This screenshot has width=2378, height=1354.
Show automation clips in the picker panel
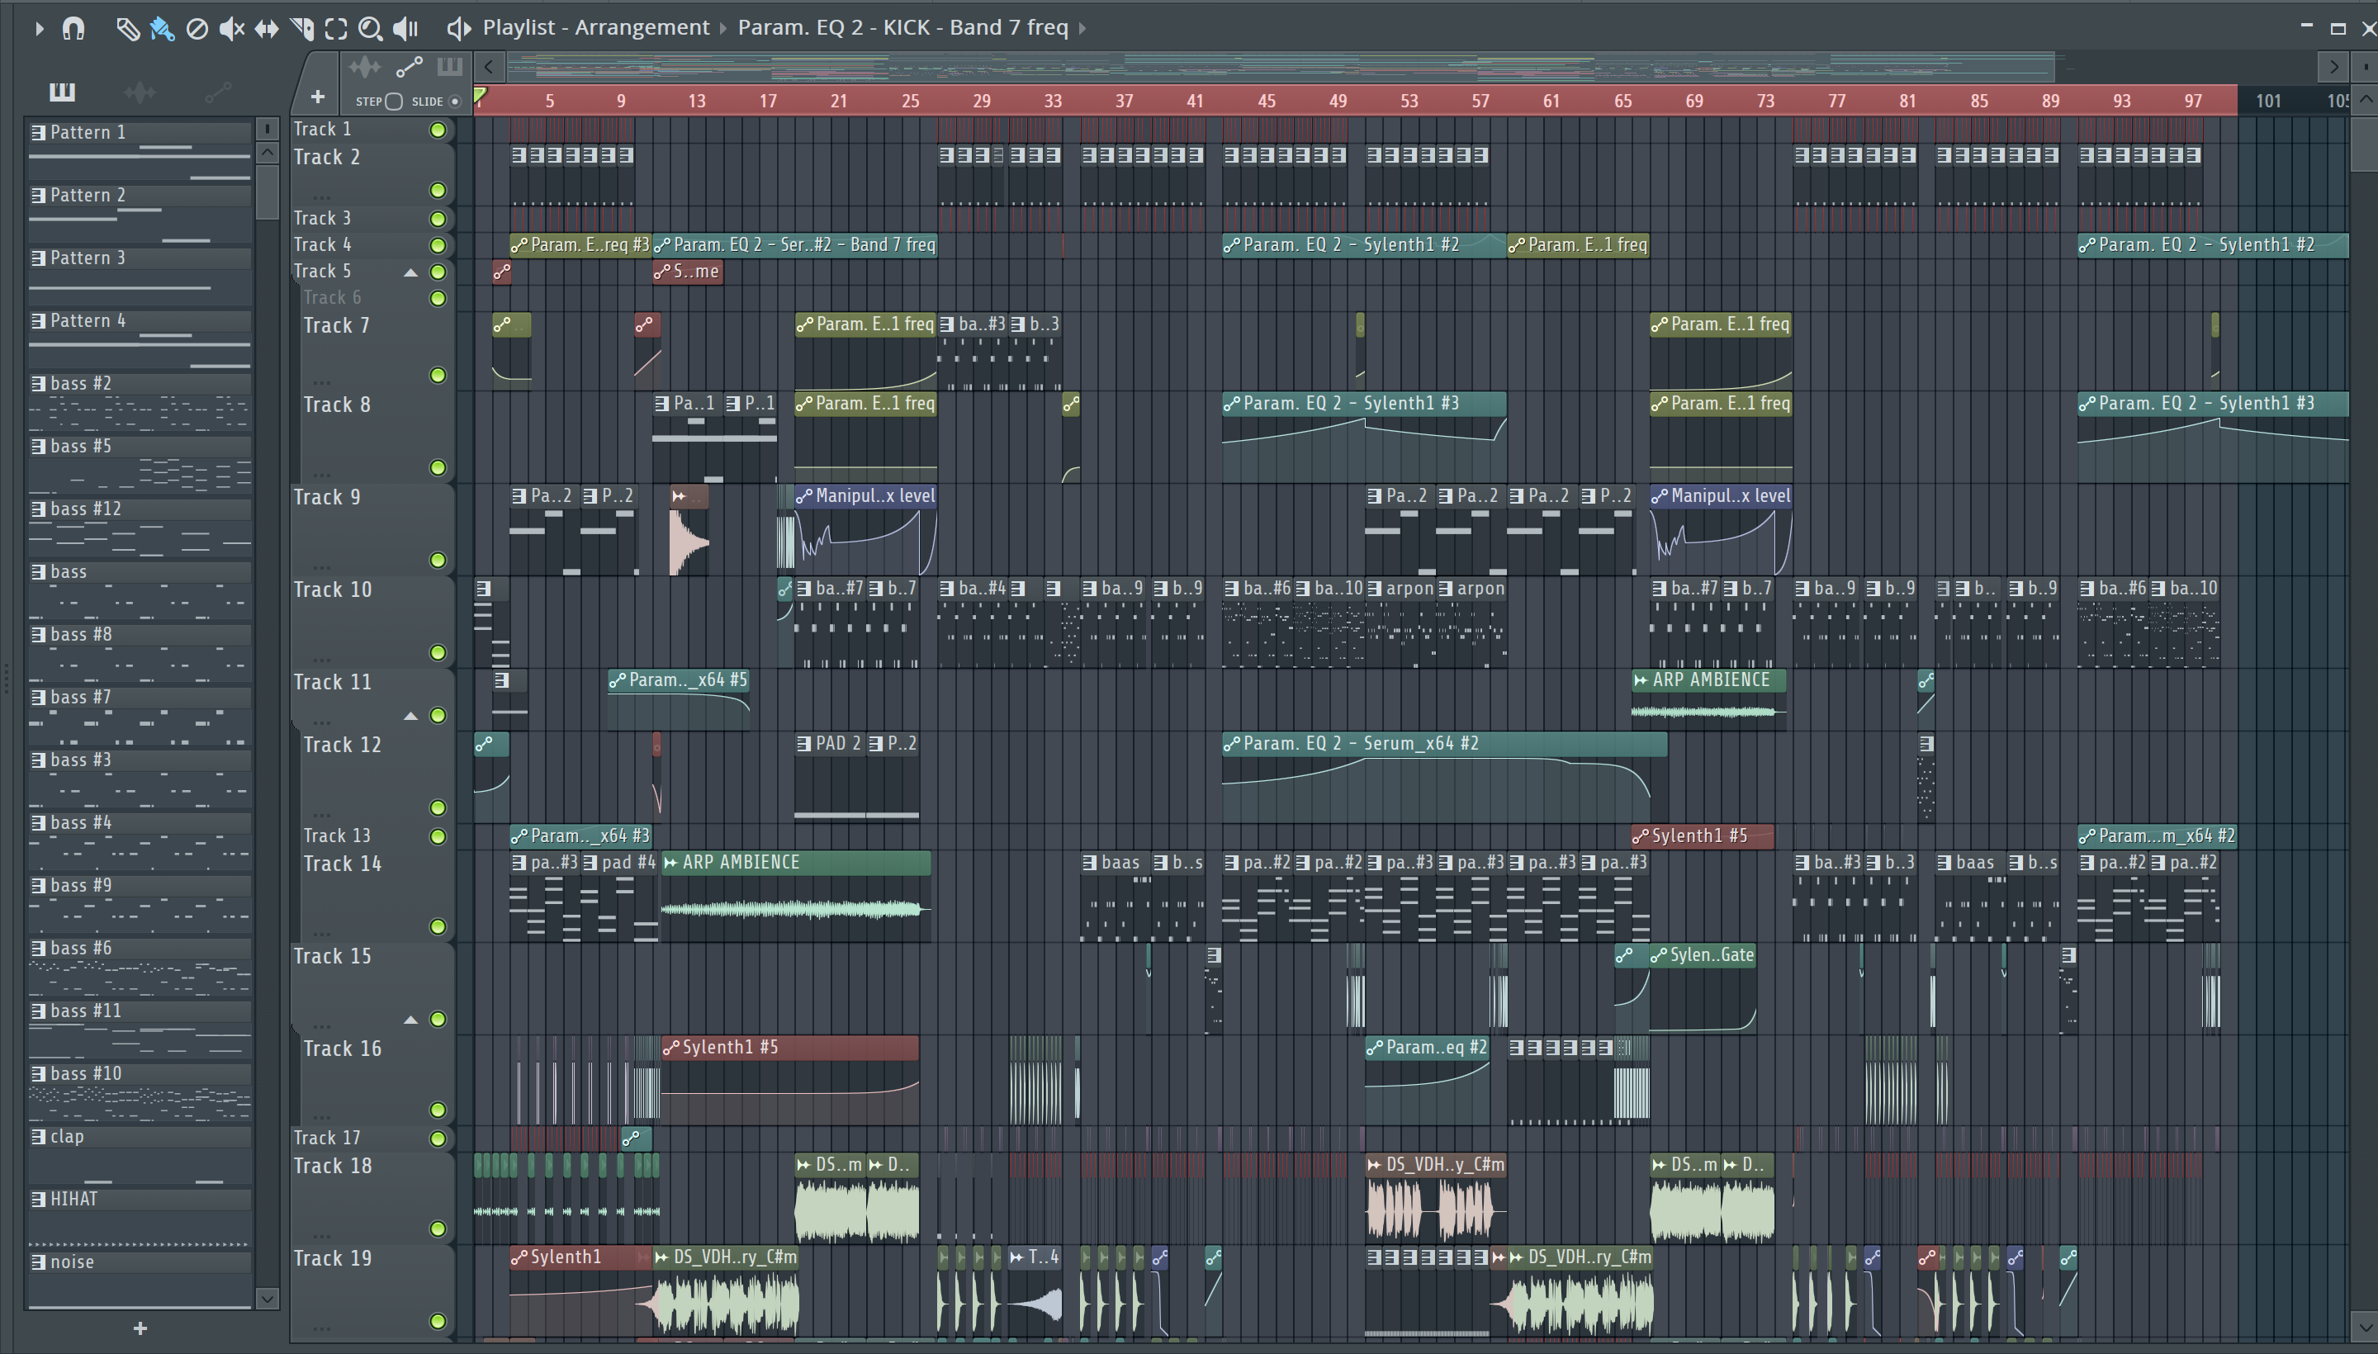tap(218, 91)
